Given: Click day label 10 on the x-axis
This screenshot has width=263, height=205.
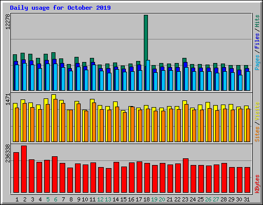Looking at the screenshot, I should pyautogui.click(x=85, y=199).
